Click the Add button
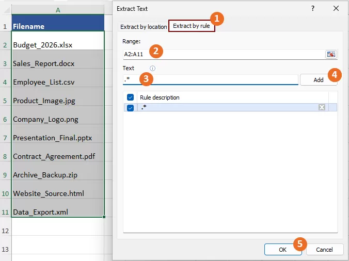Image resolution: width=349 pixels, height=261 pixels. tap(319, 80)
